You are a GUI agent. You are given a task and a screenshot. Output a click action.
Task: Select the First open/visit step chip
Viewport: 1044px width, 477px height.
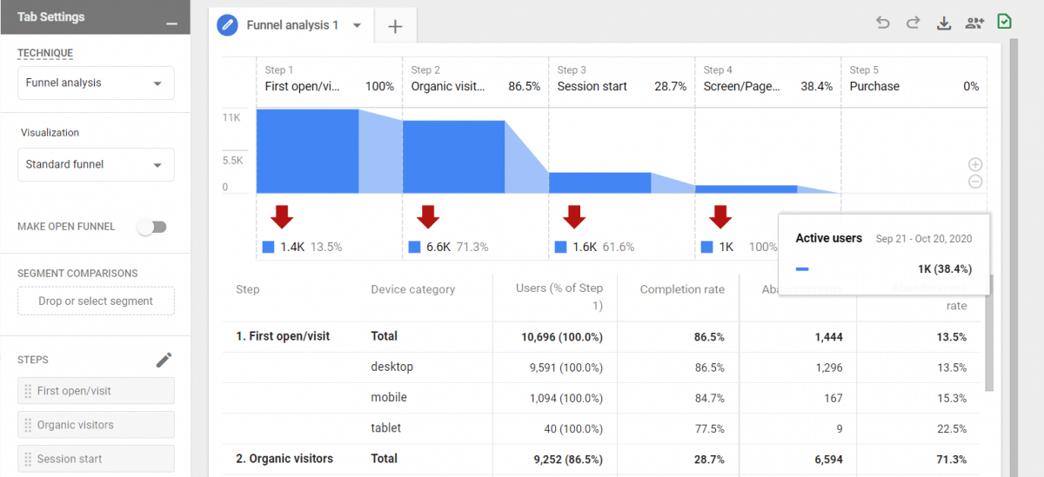[x=96, y=391]
